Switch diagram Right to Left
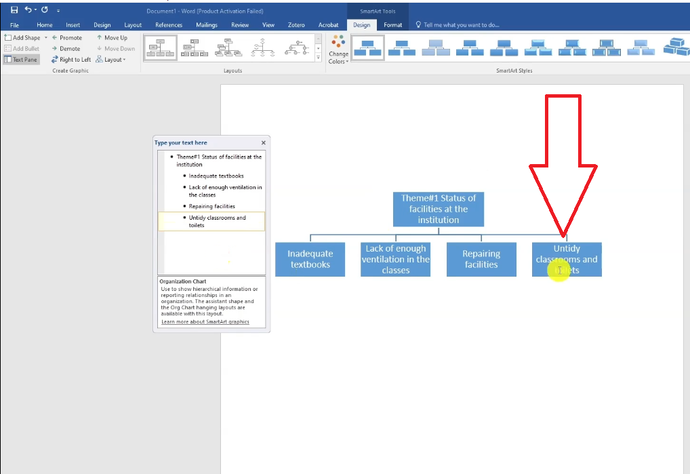The image size is (690, 474). [70, 60]
